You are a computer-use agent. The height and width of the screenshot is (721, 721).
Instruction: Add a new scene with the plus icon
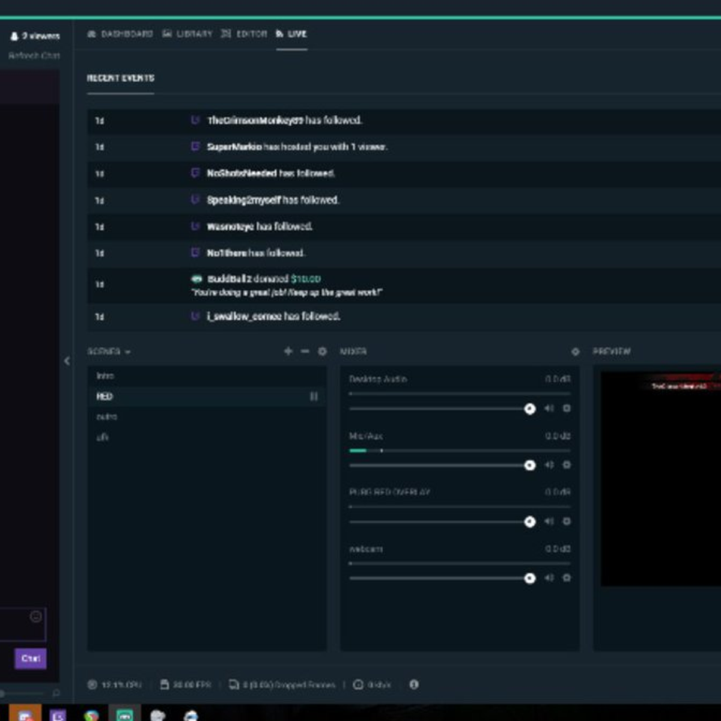click(287, 351)
